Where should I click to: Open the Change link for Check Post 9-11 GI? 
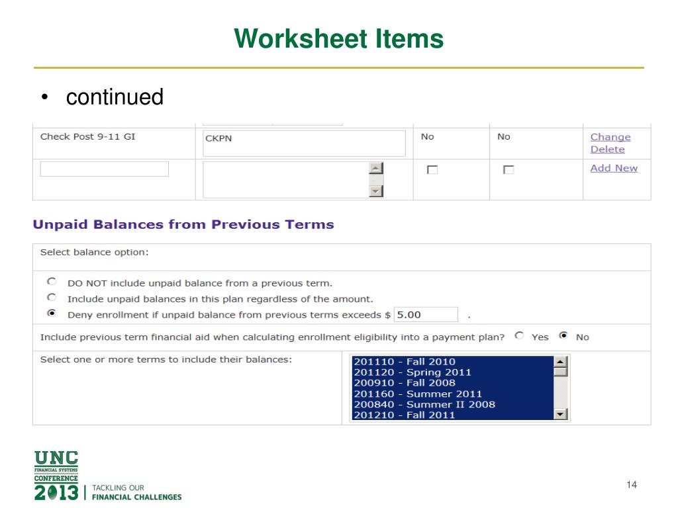coord(610,137)
